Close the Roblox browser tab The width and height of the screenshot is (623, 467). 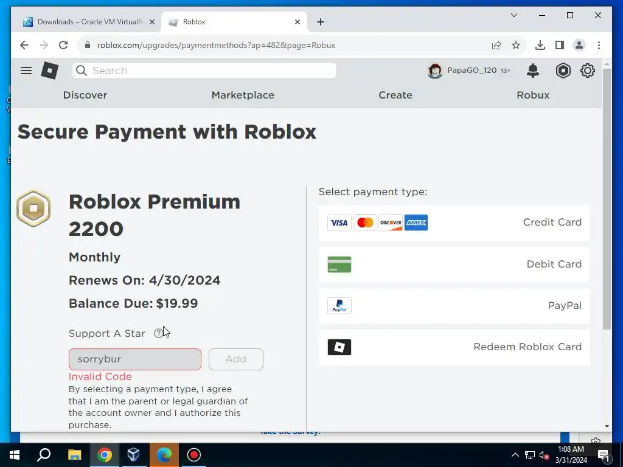click(297, 22)
